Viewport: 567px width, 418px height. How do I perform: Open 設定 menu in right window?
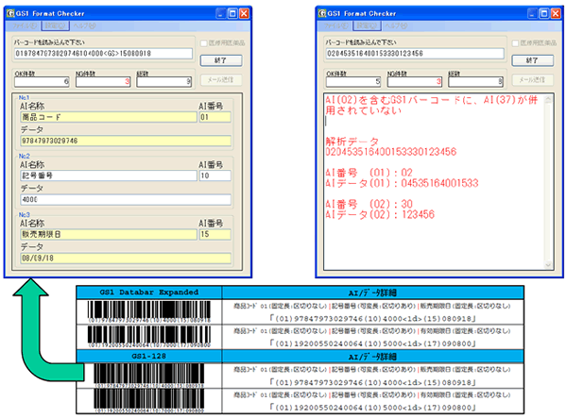[x=367, y=25]
